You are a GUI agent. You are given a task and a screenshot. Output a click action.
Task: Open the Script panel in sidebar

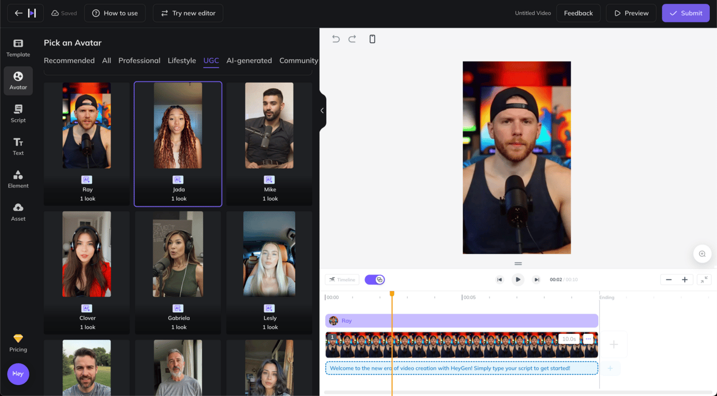click(x=18, y=114)
